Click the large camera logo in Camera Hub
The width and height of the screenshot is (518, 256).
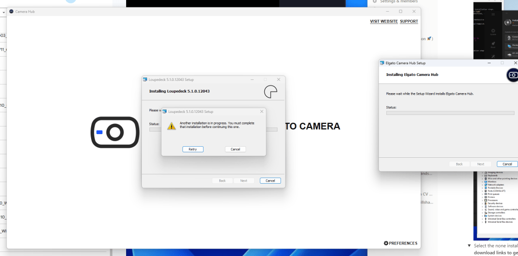tap(115, 132)
